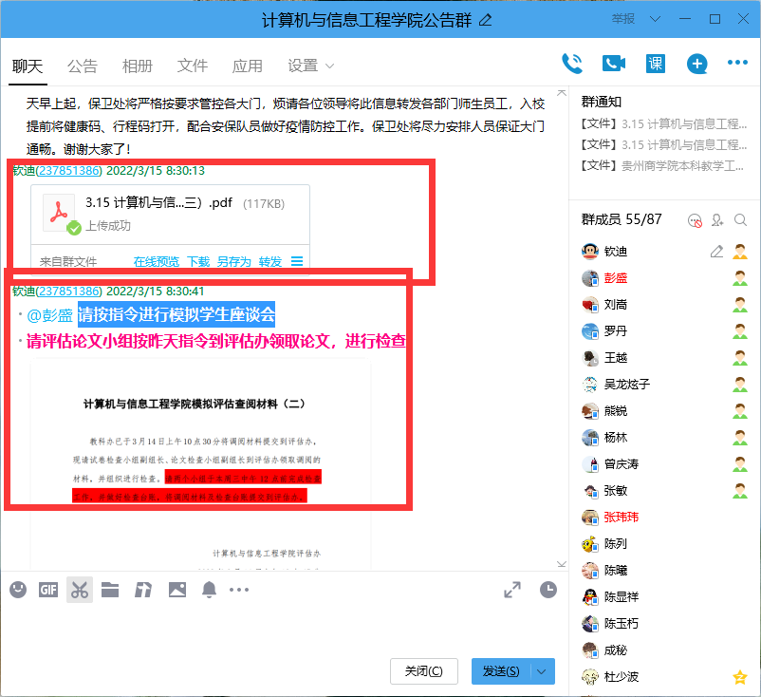Insert a GIF from the GIF panel
Screen dimensions: 761x697
coord(47,590)
